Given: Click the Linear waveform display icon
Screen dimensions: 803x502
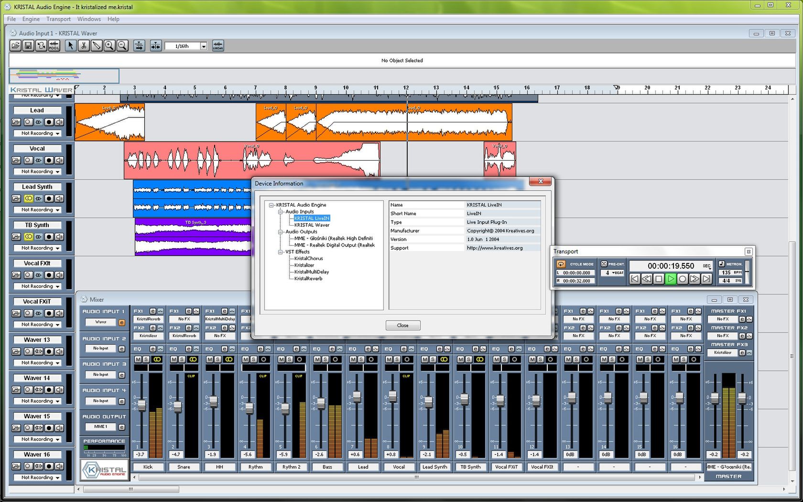Looking at the screenshot, I should click(218, 46).
